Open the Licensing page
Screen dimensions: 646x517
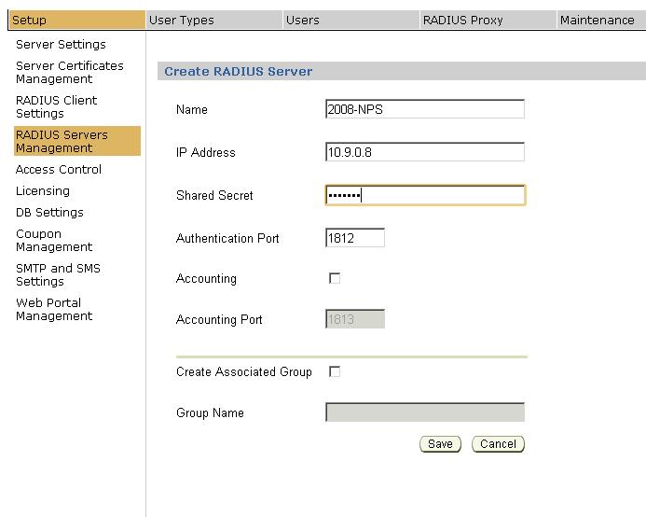coord(43,190)
